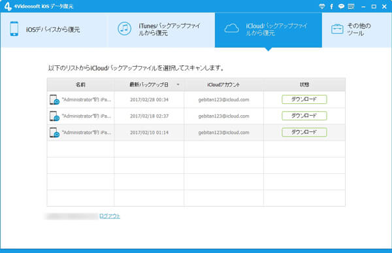392x253 pixels.
Task: Download the 2017/02/18 02:37 backup
Action: [x=304, y=116]
